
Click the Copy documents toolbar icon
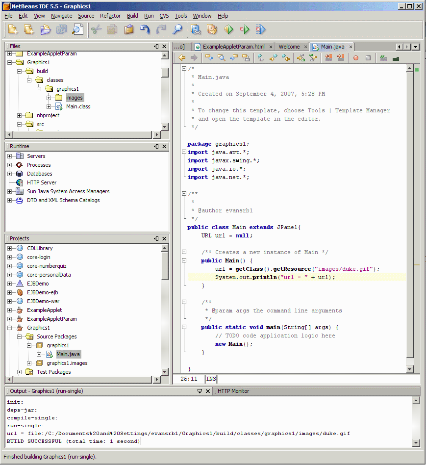tap(112, 29)
